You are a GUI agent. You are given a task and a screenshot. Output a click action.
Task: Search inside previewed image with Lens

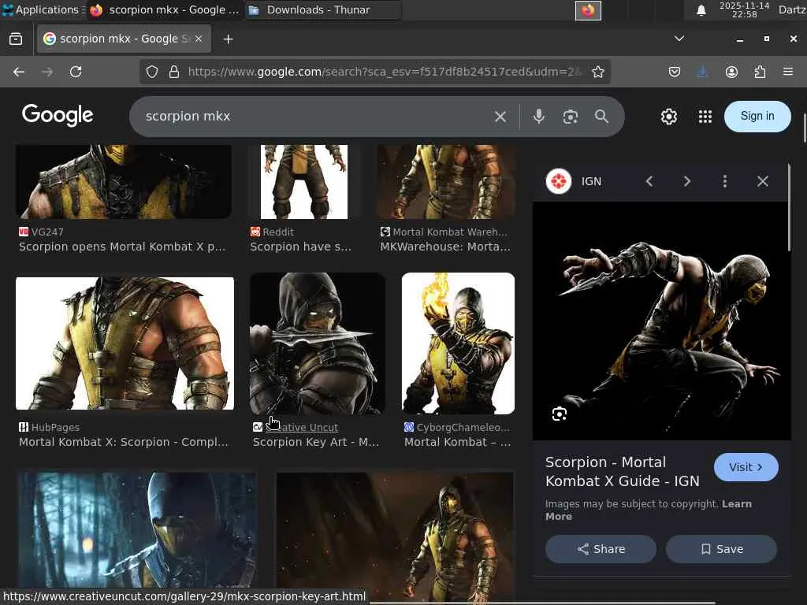click(560, 414)
